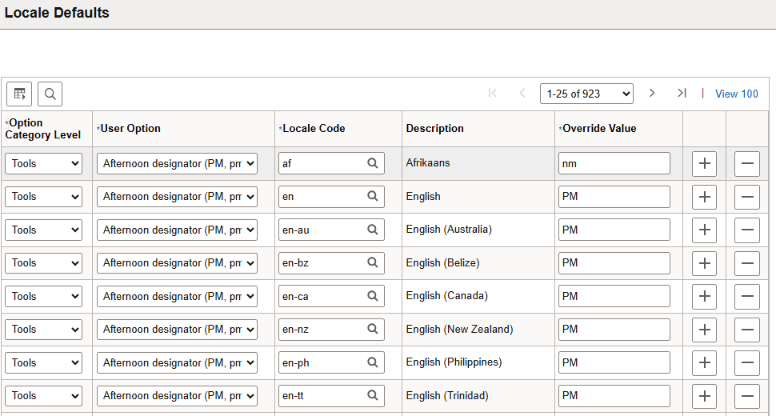Look up locale code for en row
776x416 pixels.
373,196
